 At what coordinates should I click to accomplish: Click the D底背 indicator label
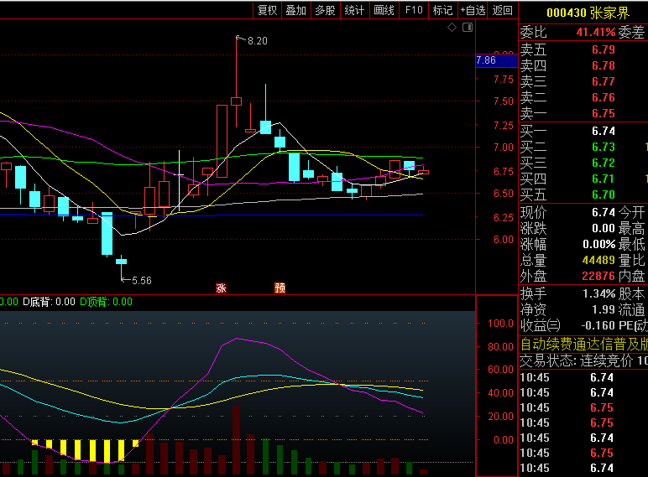point(37,302)
